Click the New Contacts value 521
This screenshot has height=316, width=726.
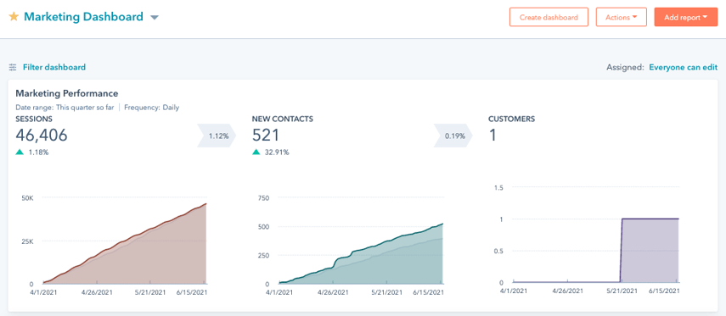266,135
